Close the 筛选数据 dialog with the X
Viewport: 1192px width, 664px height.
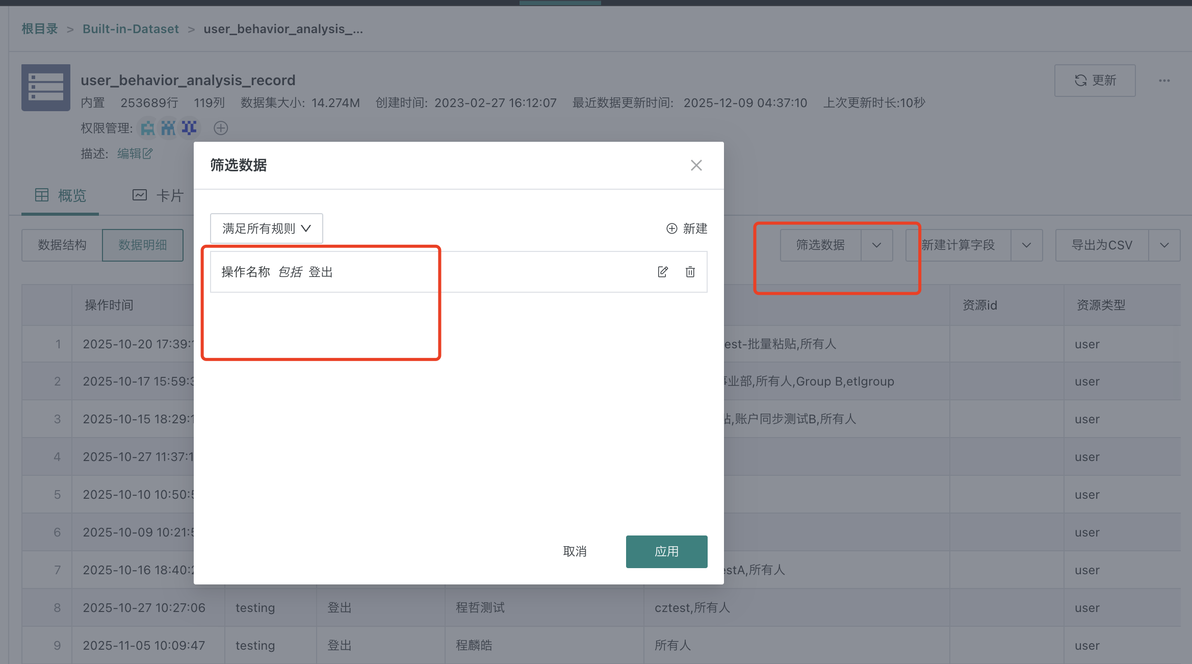696,165
